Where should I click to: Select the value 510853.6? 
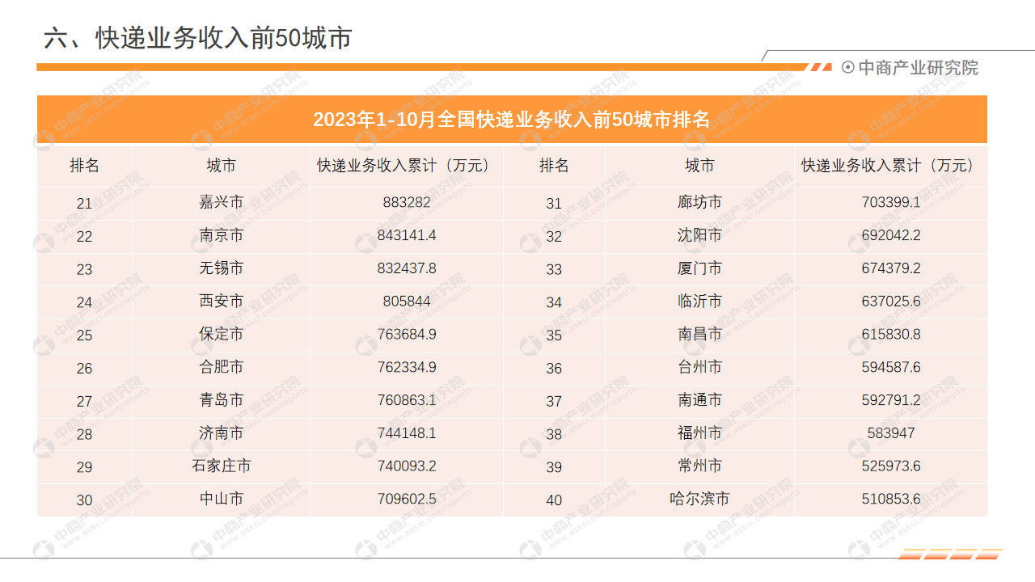(891, 499)
